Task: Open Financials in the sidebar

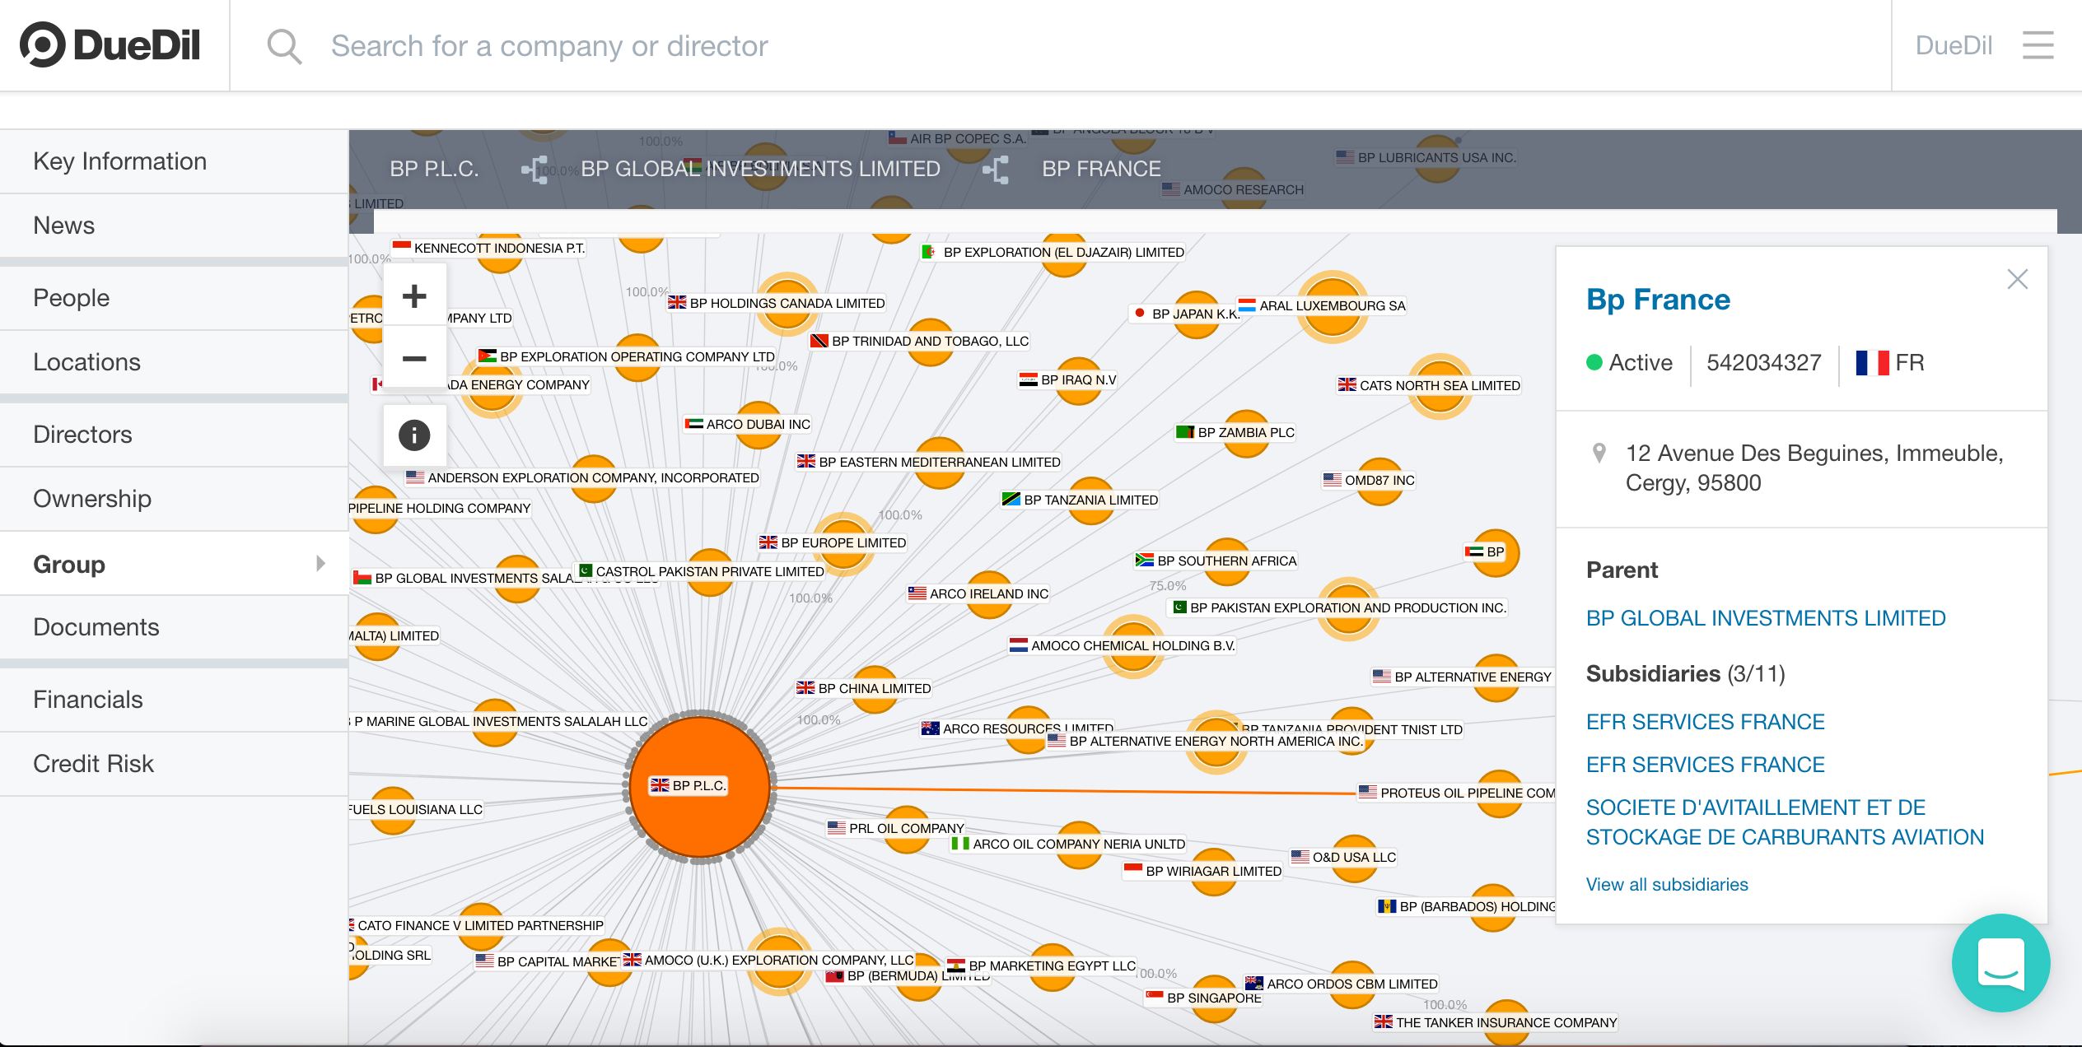Action: [174, 700]
